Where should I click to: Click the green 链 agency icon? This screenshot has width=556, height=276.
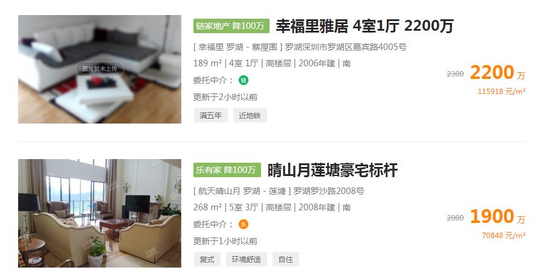(x=244, y=80)
